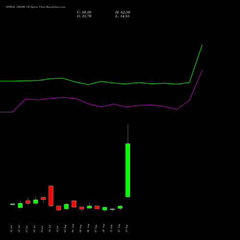Click the purple lower indicator line
Image resolution: width=240 pixels, height=240 pixels.
(101, 107)
